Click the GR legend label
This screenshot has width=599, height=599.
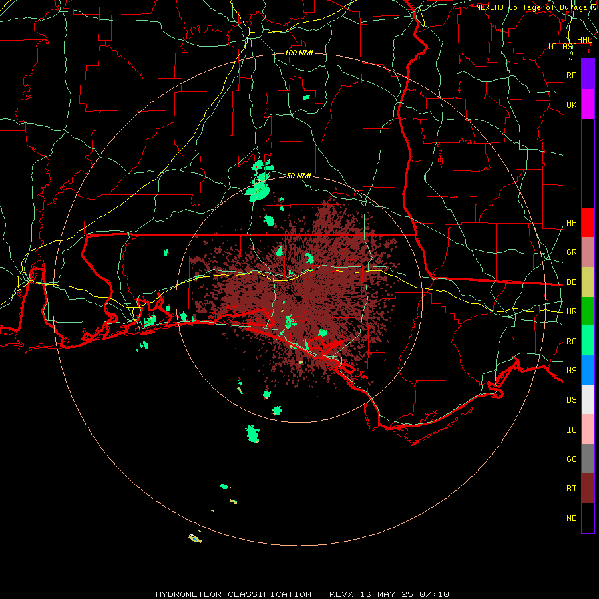click(571, 252)
